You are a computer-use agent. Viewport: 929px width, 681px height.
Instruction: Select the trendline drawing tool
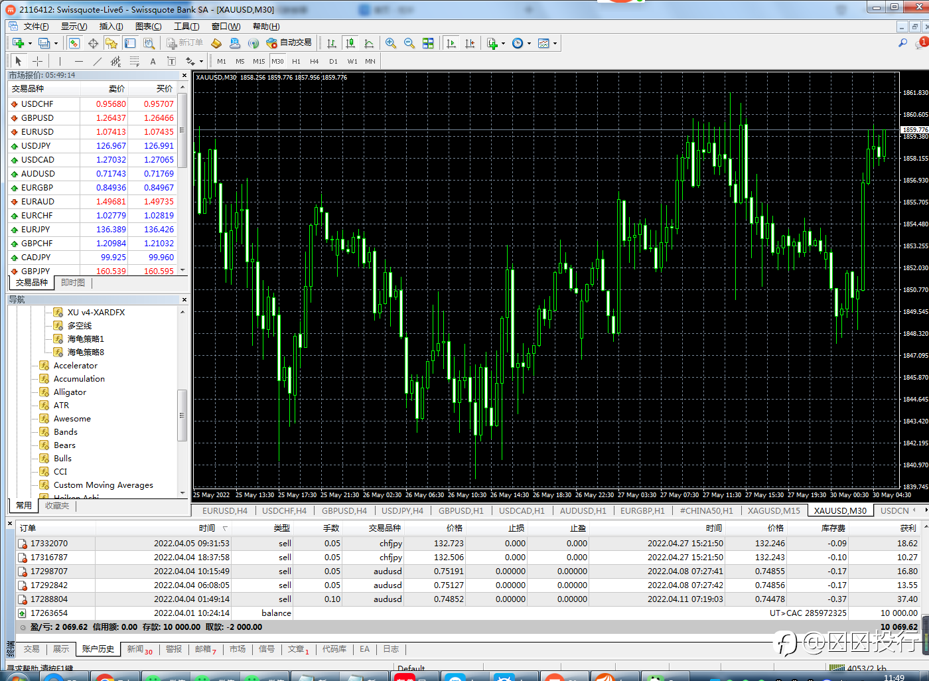tap(98, 61)
